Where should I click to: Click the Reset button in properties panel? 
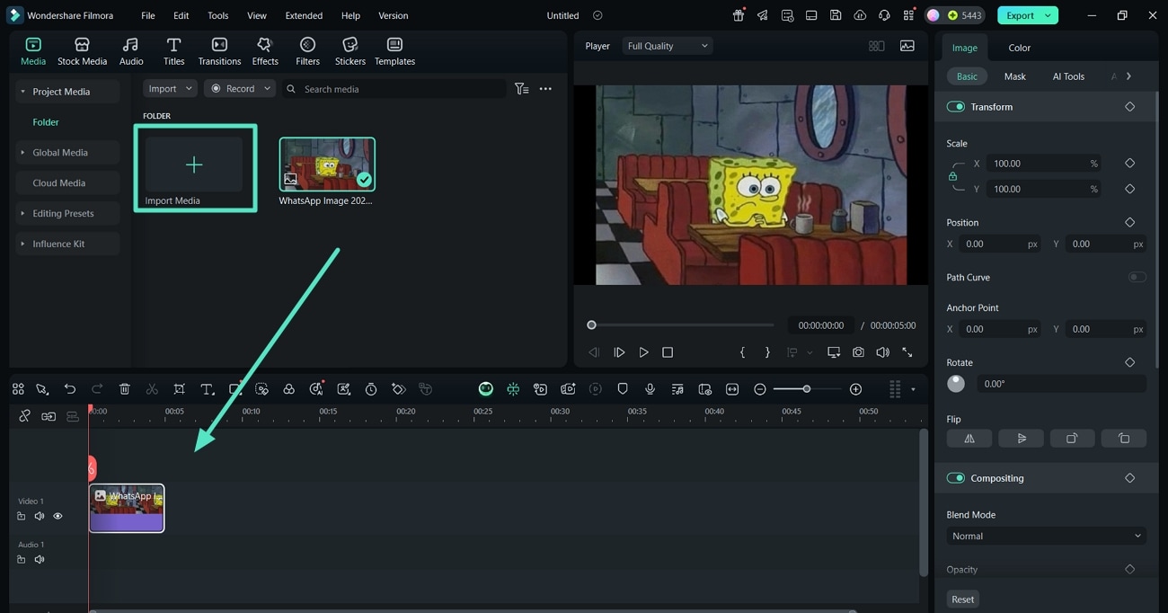click(x=962, y=600)
